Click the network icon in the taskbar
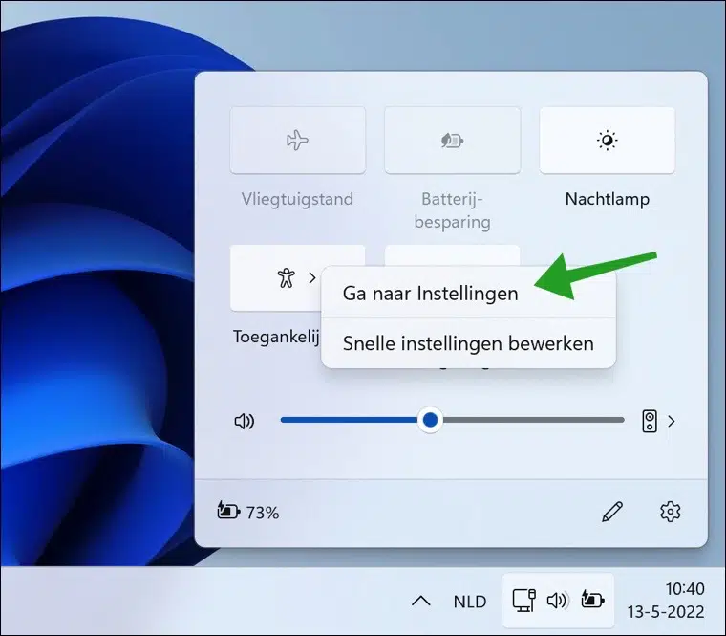The width and height of the screenshot is (726, 636). point(523,601)
